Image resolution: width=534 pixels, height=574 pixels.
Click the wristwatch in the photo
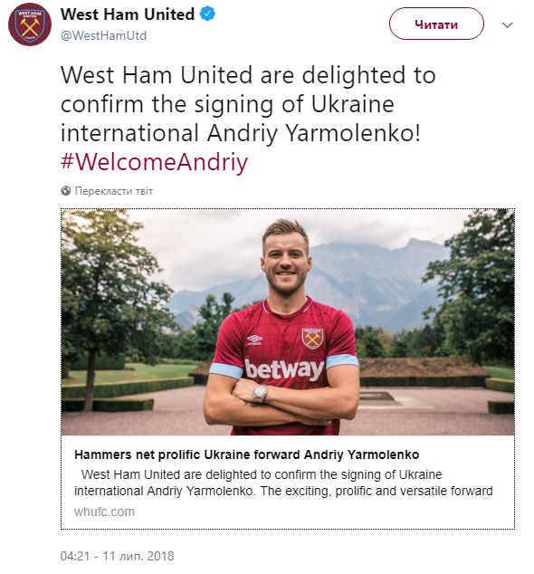(x=261, y=393)
